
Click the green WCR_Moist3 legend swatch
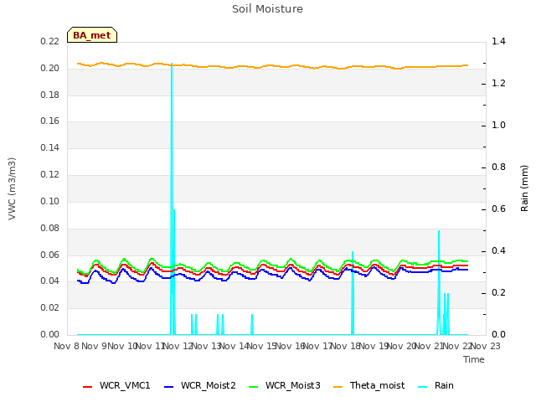(253, 387)
